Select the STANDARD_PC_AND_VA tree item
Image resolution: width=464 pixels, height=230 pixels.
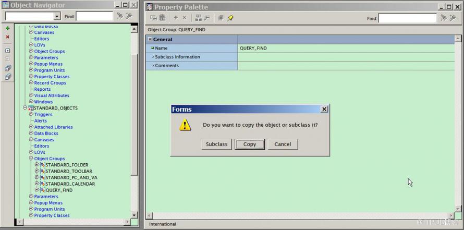71,178
